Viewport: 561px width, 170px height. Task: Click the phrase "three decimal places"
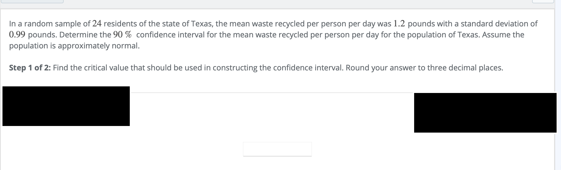465,68
